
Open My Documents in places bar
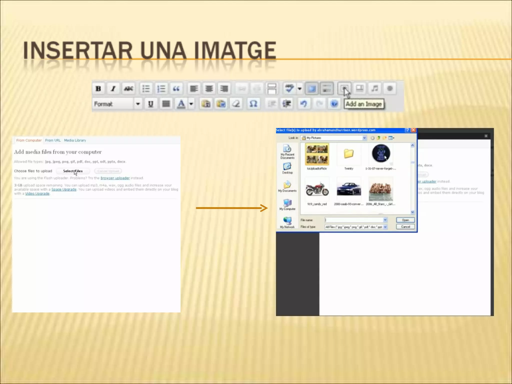click(x=287, y=186)
